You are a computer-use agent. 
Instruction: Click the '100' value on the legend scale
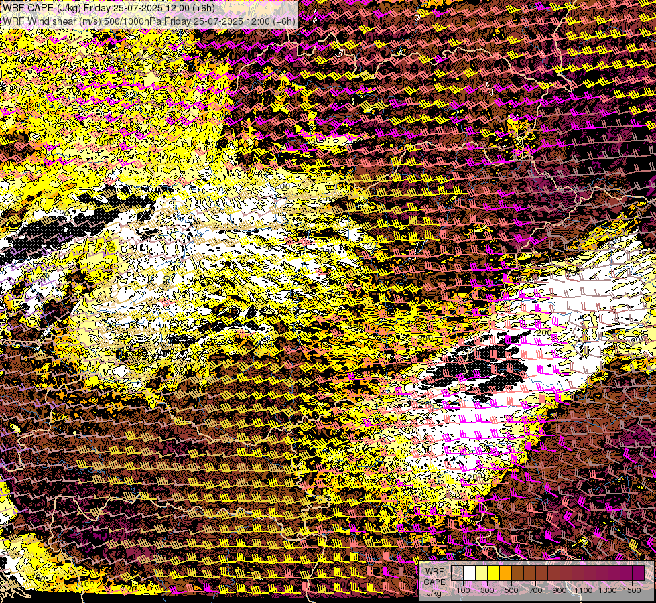463,590
